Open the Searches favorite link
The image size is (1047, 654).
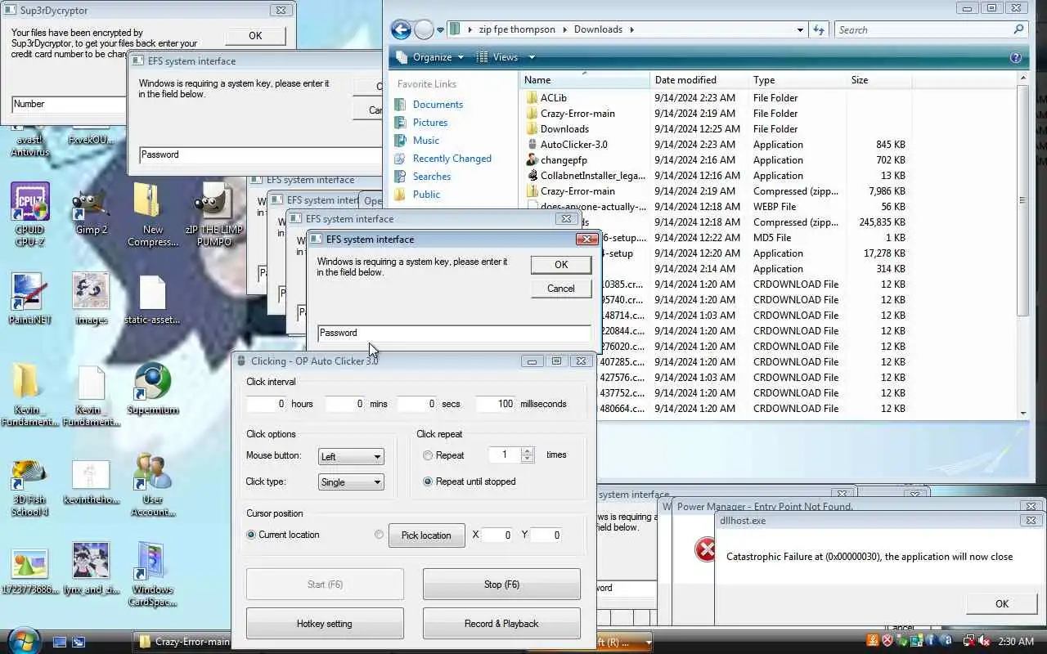pos(432,177)
